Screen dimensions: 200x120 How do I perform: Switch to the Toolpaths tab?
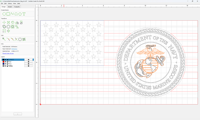click(17, 7)
